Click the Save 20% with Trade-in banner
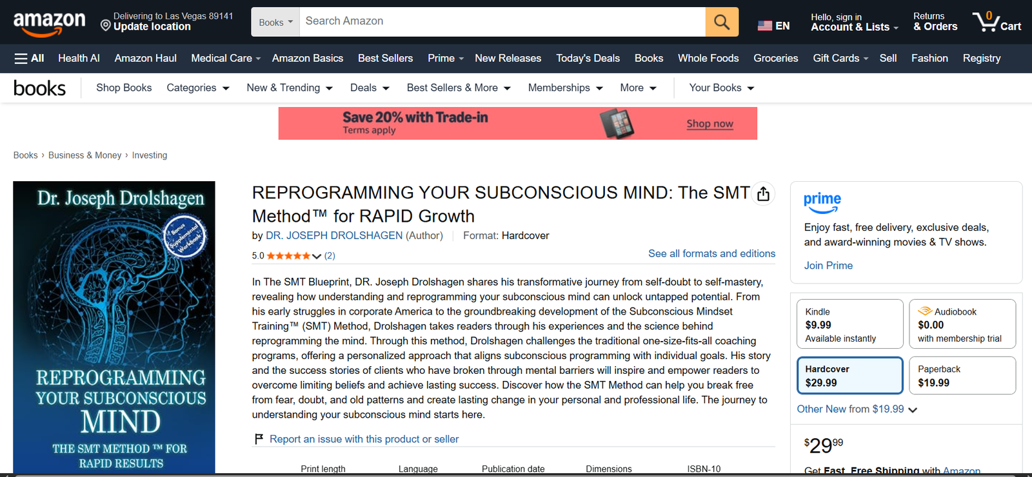This screenshot has height=477, width=1032. tap(518, 123)
